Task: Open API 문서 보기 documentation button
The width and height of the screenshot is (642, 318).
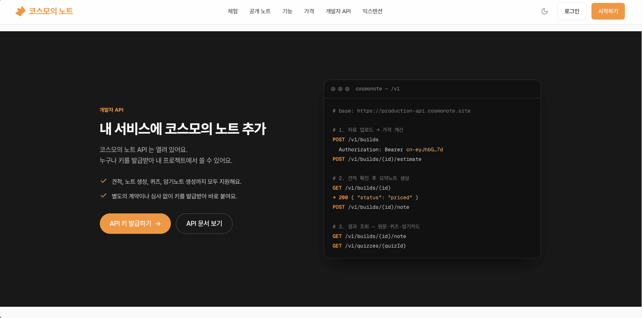Action: pos(204,224)
